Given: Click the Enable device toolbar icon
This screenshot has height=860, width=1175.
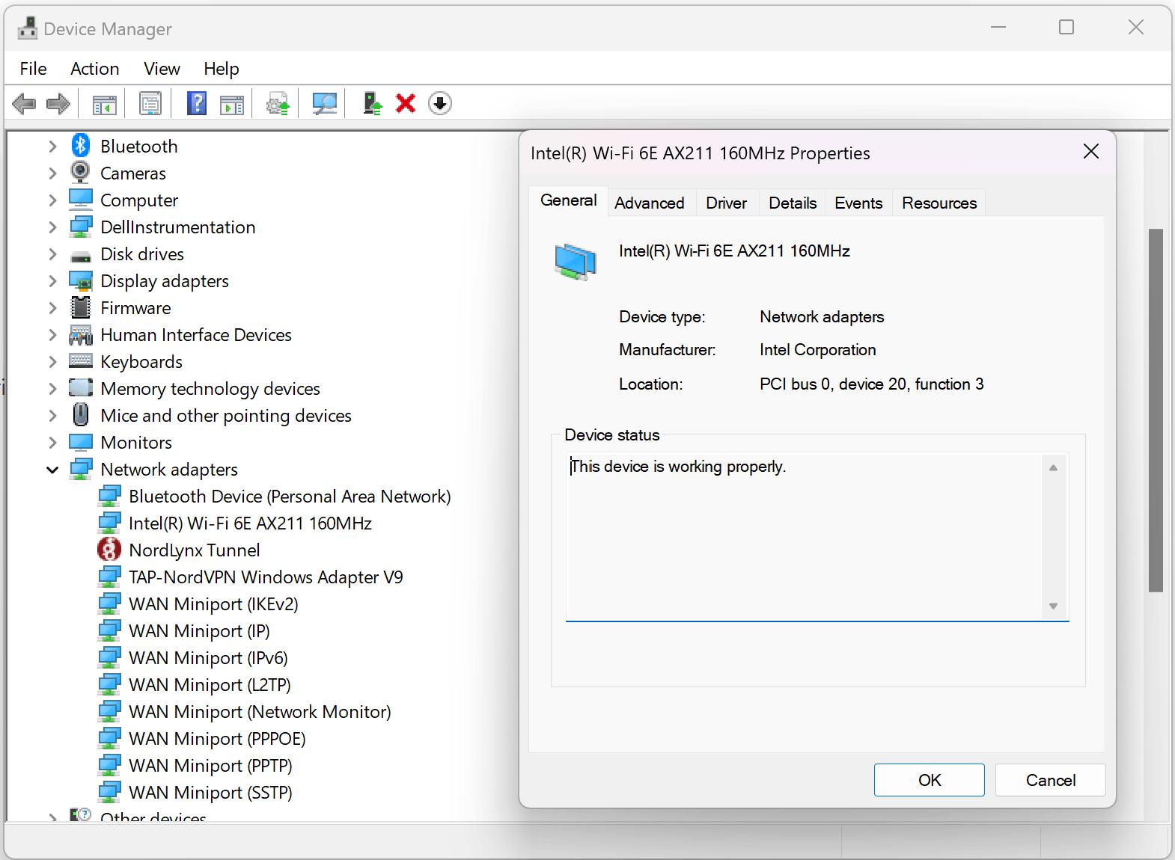Looking at the screenshot, I should 372,103.
